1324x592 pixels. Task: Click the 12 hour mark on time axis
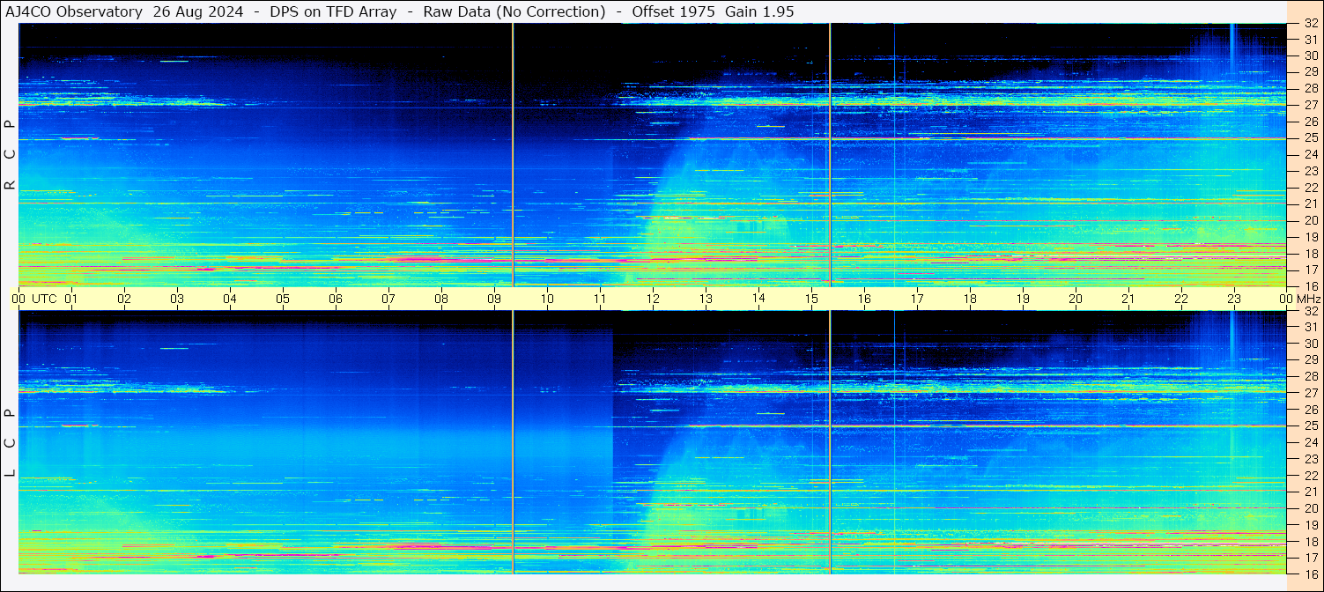click(653, 299)
